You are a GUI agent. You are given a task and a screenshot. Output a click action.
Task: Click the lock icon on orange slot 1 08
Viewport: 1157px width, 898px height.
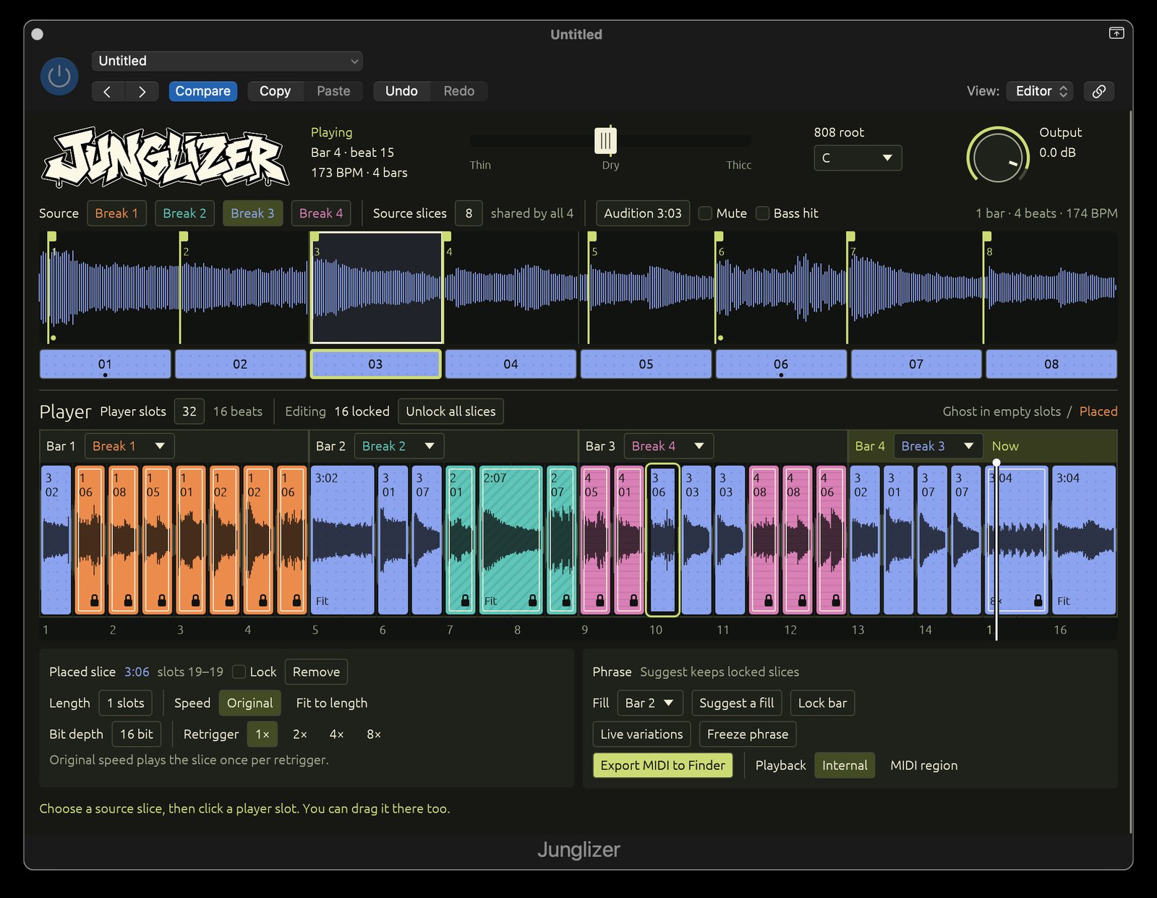[128, 600]
